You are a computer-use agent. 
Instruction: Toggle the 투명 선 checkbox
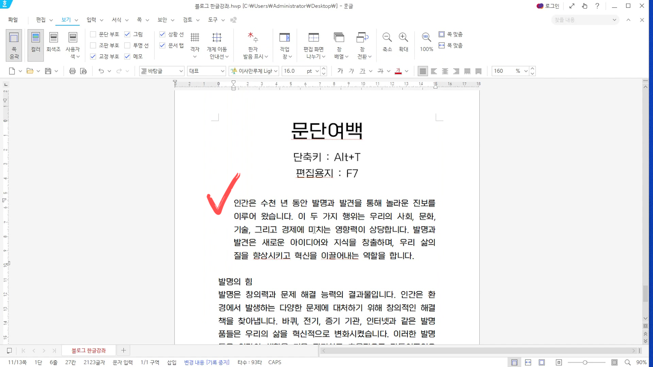[x=127, y=45]
